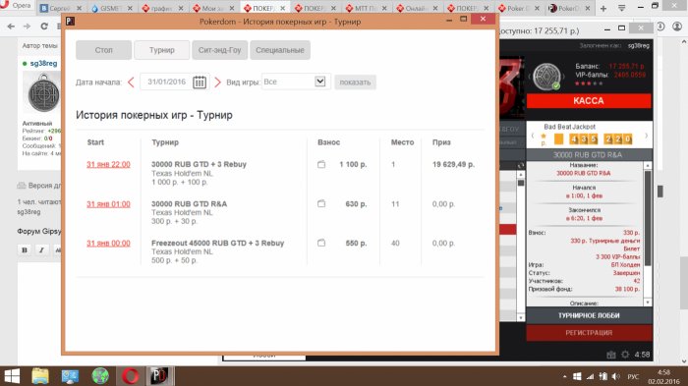This screenshot has height=386, width=688.
Task: Open hand history icon for 1 100 р. tournament
Action: tap(321, 164)
